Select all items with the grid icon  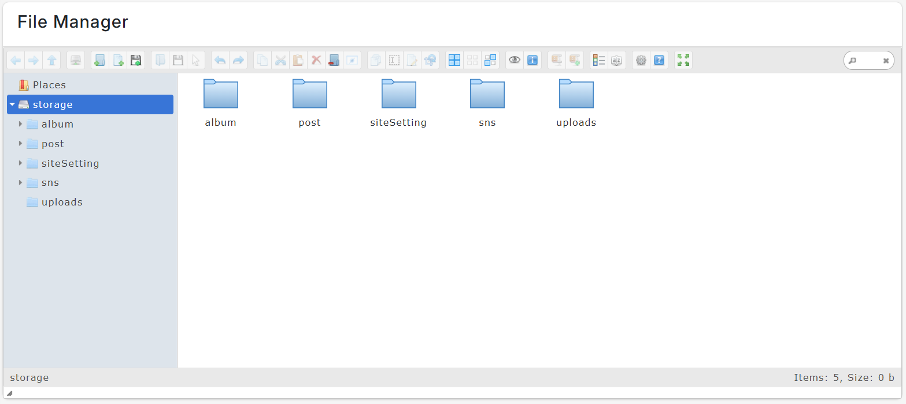tap(454, 60)
